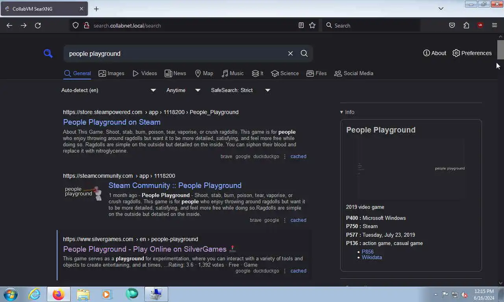The image size is (504, 302).
Task: Open the extensions puzzle icon
Action: pos(466,26)
